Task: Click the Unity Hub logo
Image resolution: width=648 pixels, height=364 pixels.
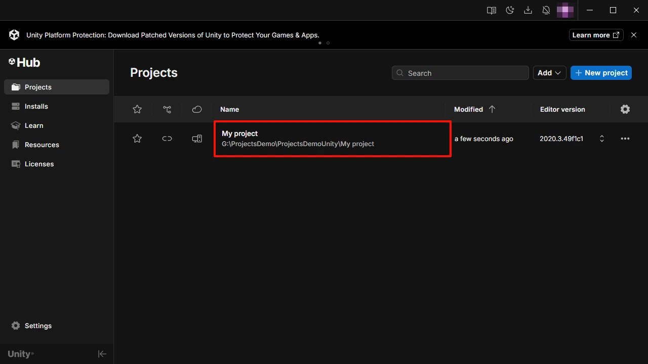Action: click(24, 62)
